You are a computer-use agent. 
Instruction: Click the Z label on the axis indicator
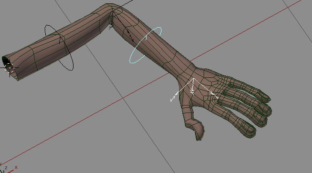[x=6, y=168]
